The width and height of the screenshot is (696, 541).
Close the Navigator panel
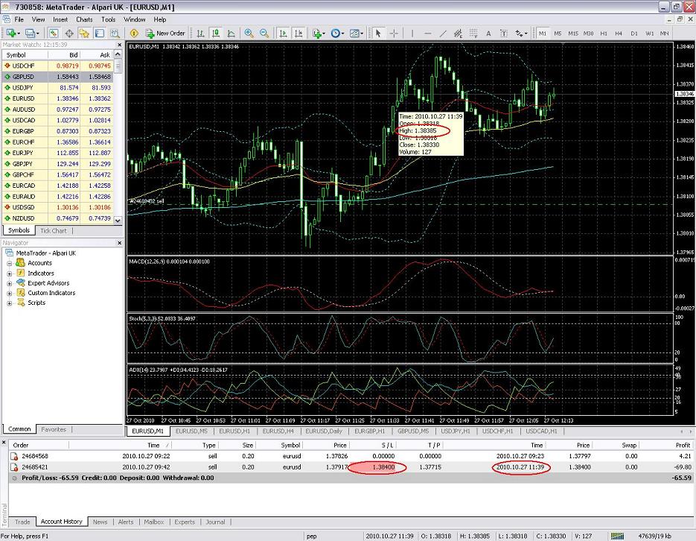[119, 243]
